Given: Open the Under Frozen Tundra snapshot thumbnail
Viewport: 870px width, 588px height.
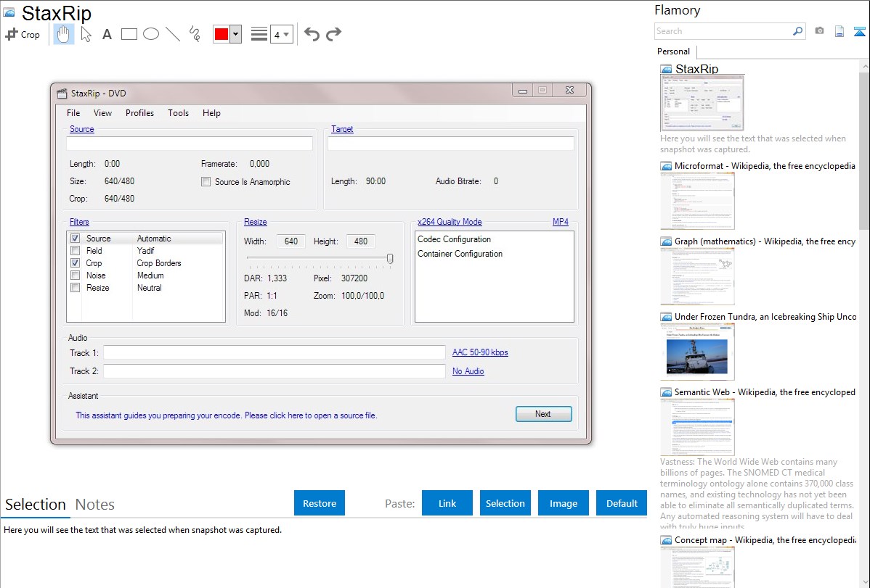Looking at the screenshot, I should (697, 352).
